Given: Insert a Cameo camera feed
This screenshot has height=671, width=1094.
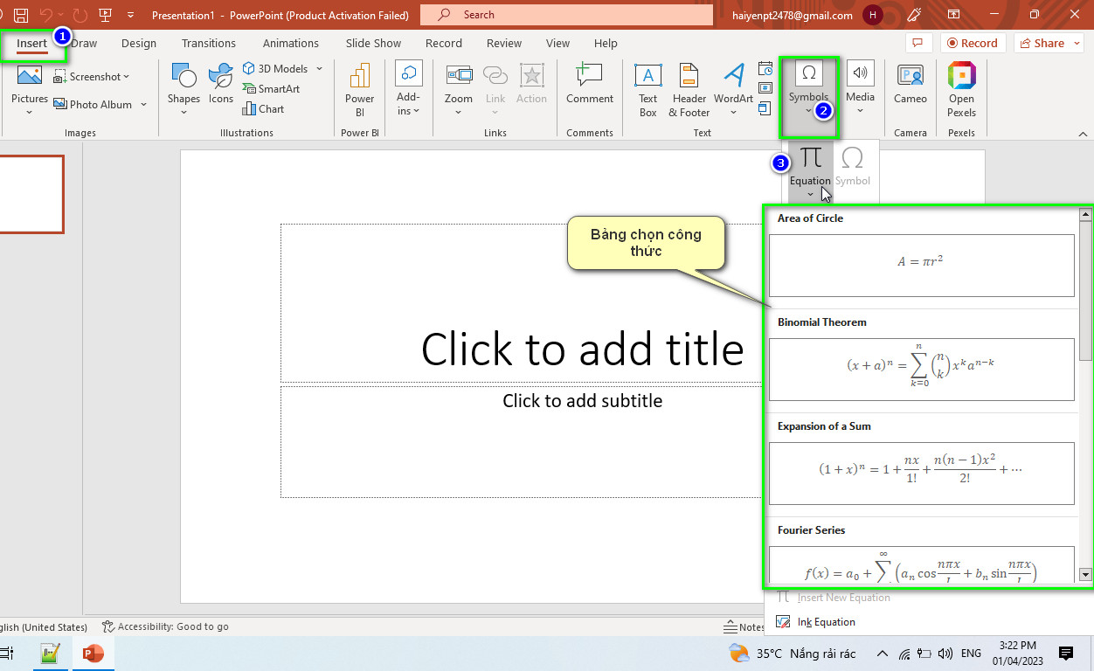Looking at the screenshot, I should coord(911,85).
